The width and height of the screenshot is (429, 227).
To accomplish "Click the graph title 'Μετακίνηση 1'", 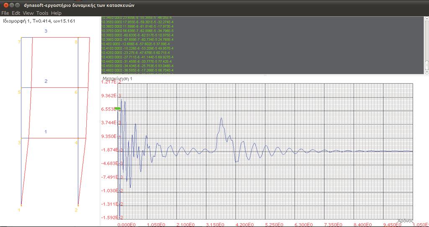I will point(117,79).
